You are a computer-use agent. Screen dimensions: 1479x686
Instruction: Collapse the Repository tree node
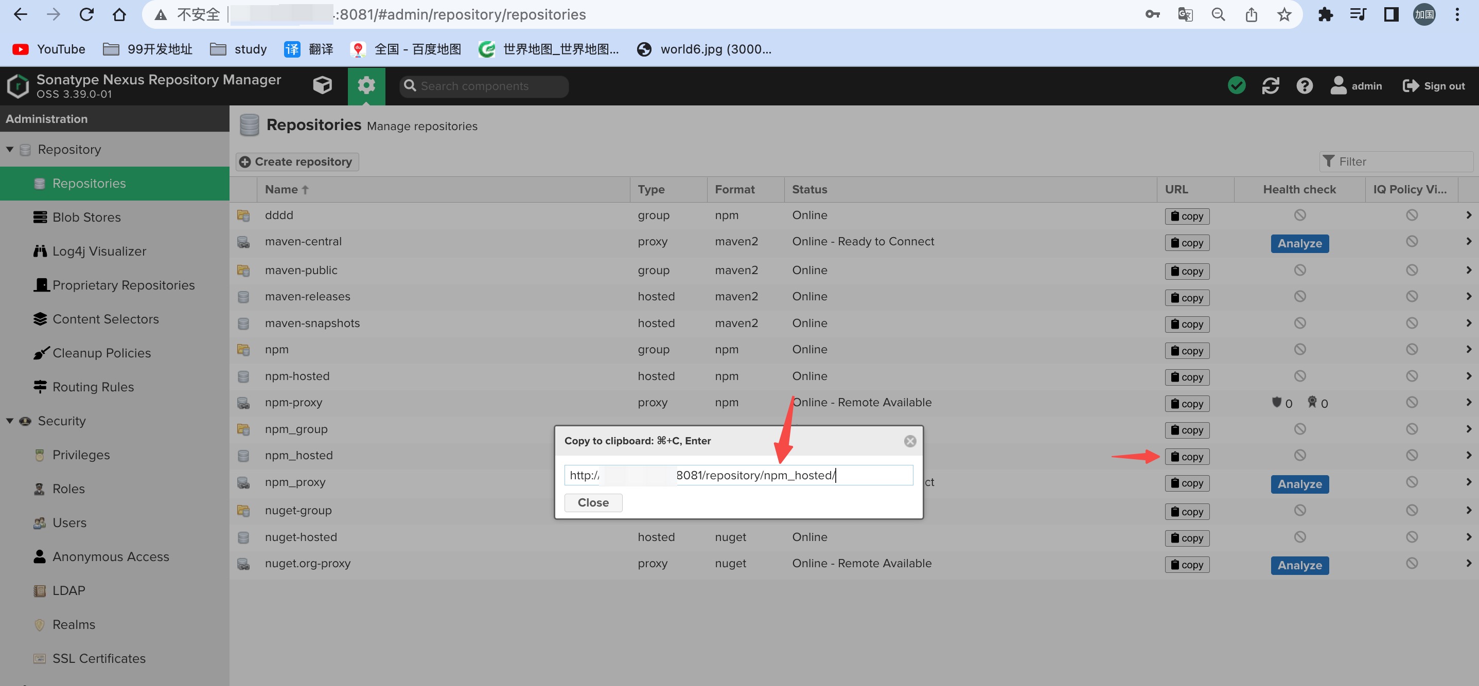point(10,149)
